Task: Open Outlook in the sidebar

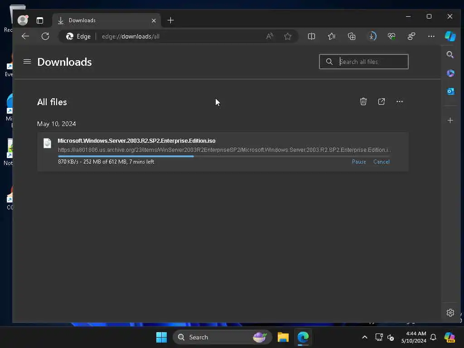Action: coord(450,92)
